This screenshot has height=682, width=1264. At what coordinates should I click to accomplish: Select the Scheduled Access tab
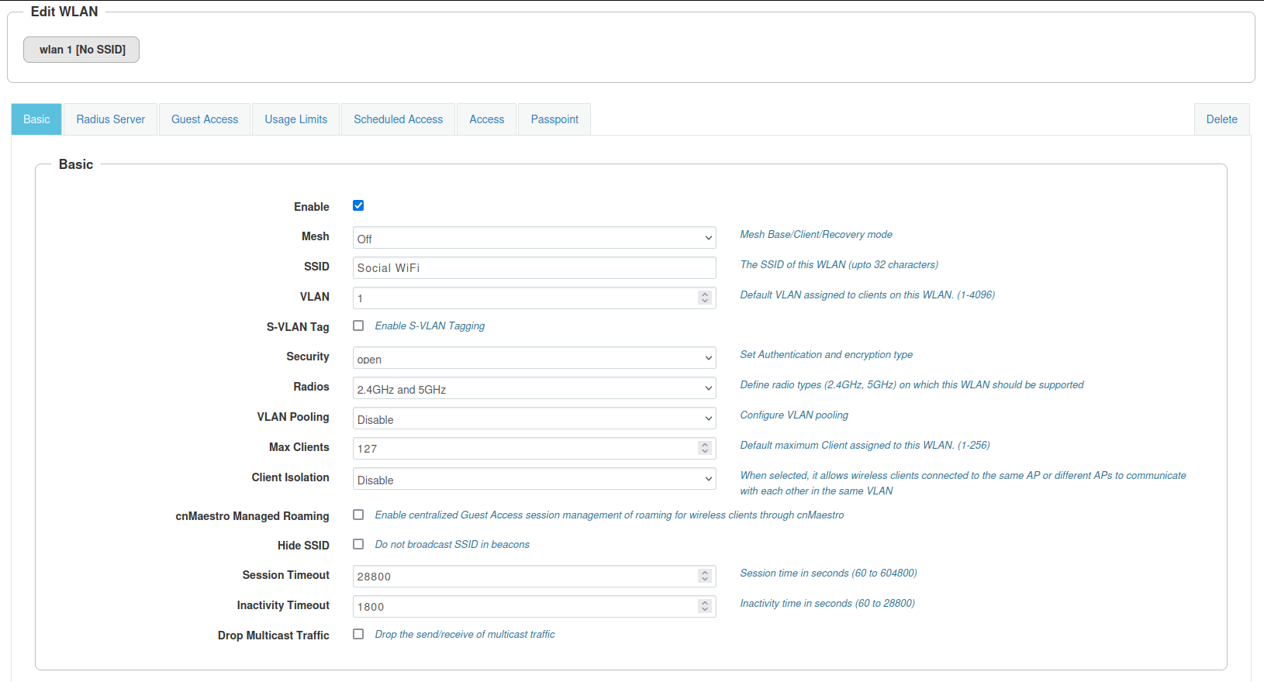398,119
